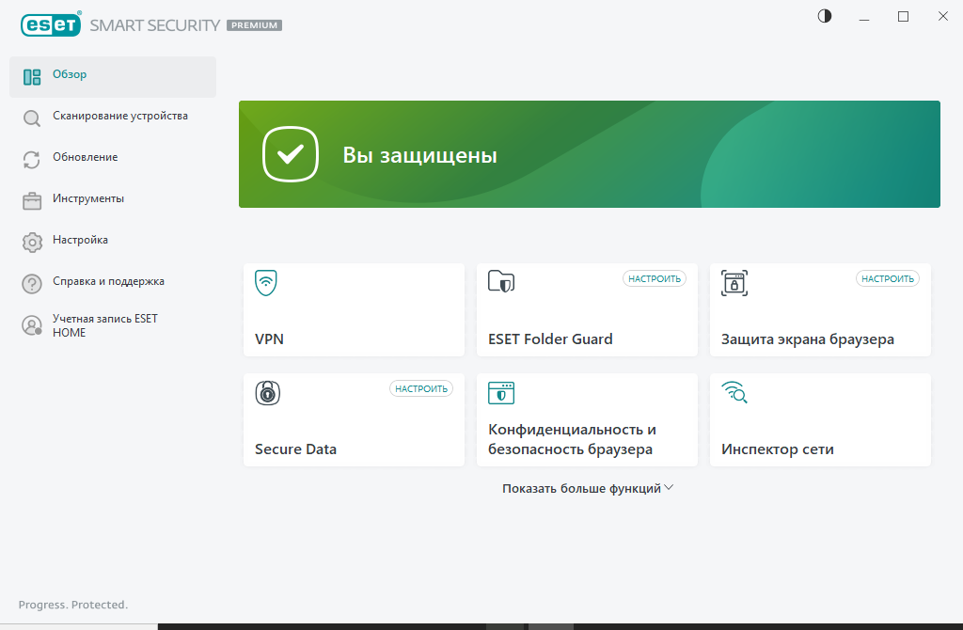
Task: Click the magnifier icon for device scan
Action: pos(32,118)
